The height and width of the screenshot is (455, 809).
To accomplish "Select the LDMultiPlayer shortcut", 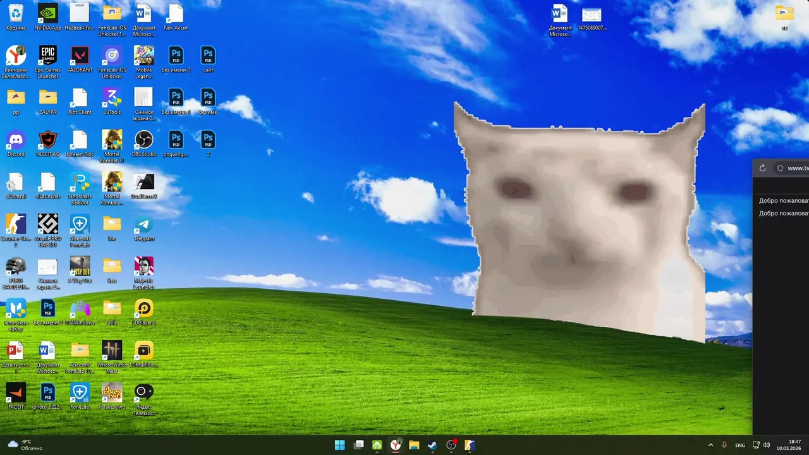I will pos(144,354).
